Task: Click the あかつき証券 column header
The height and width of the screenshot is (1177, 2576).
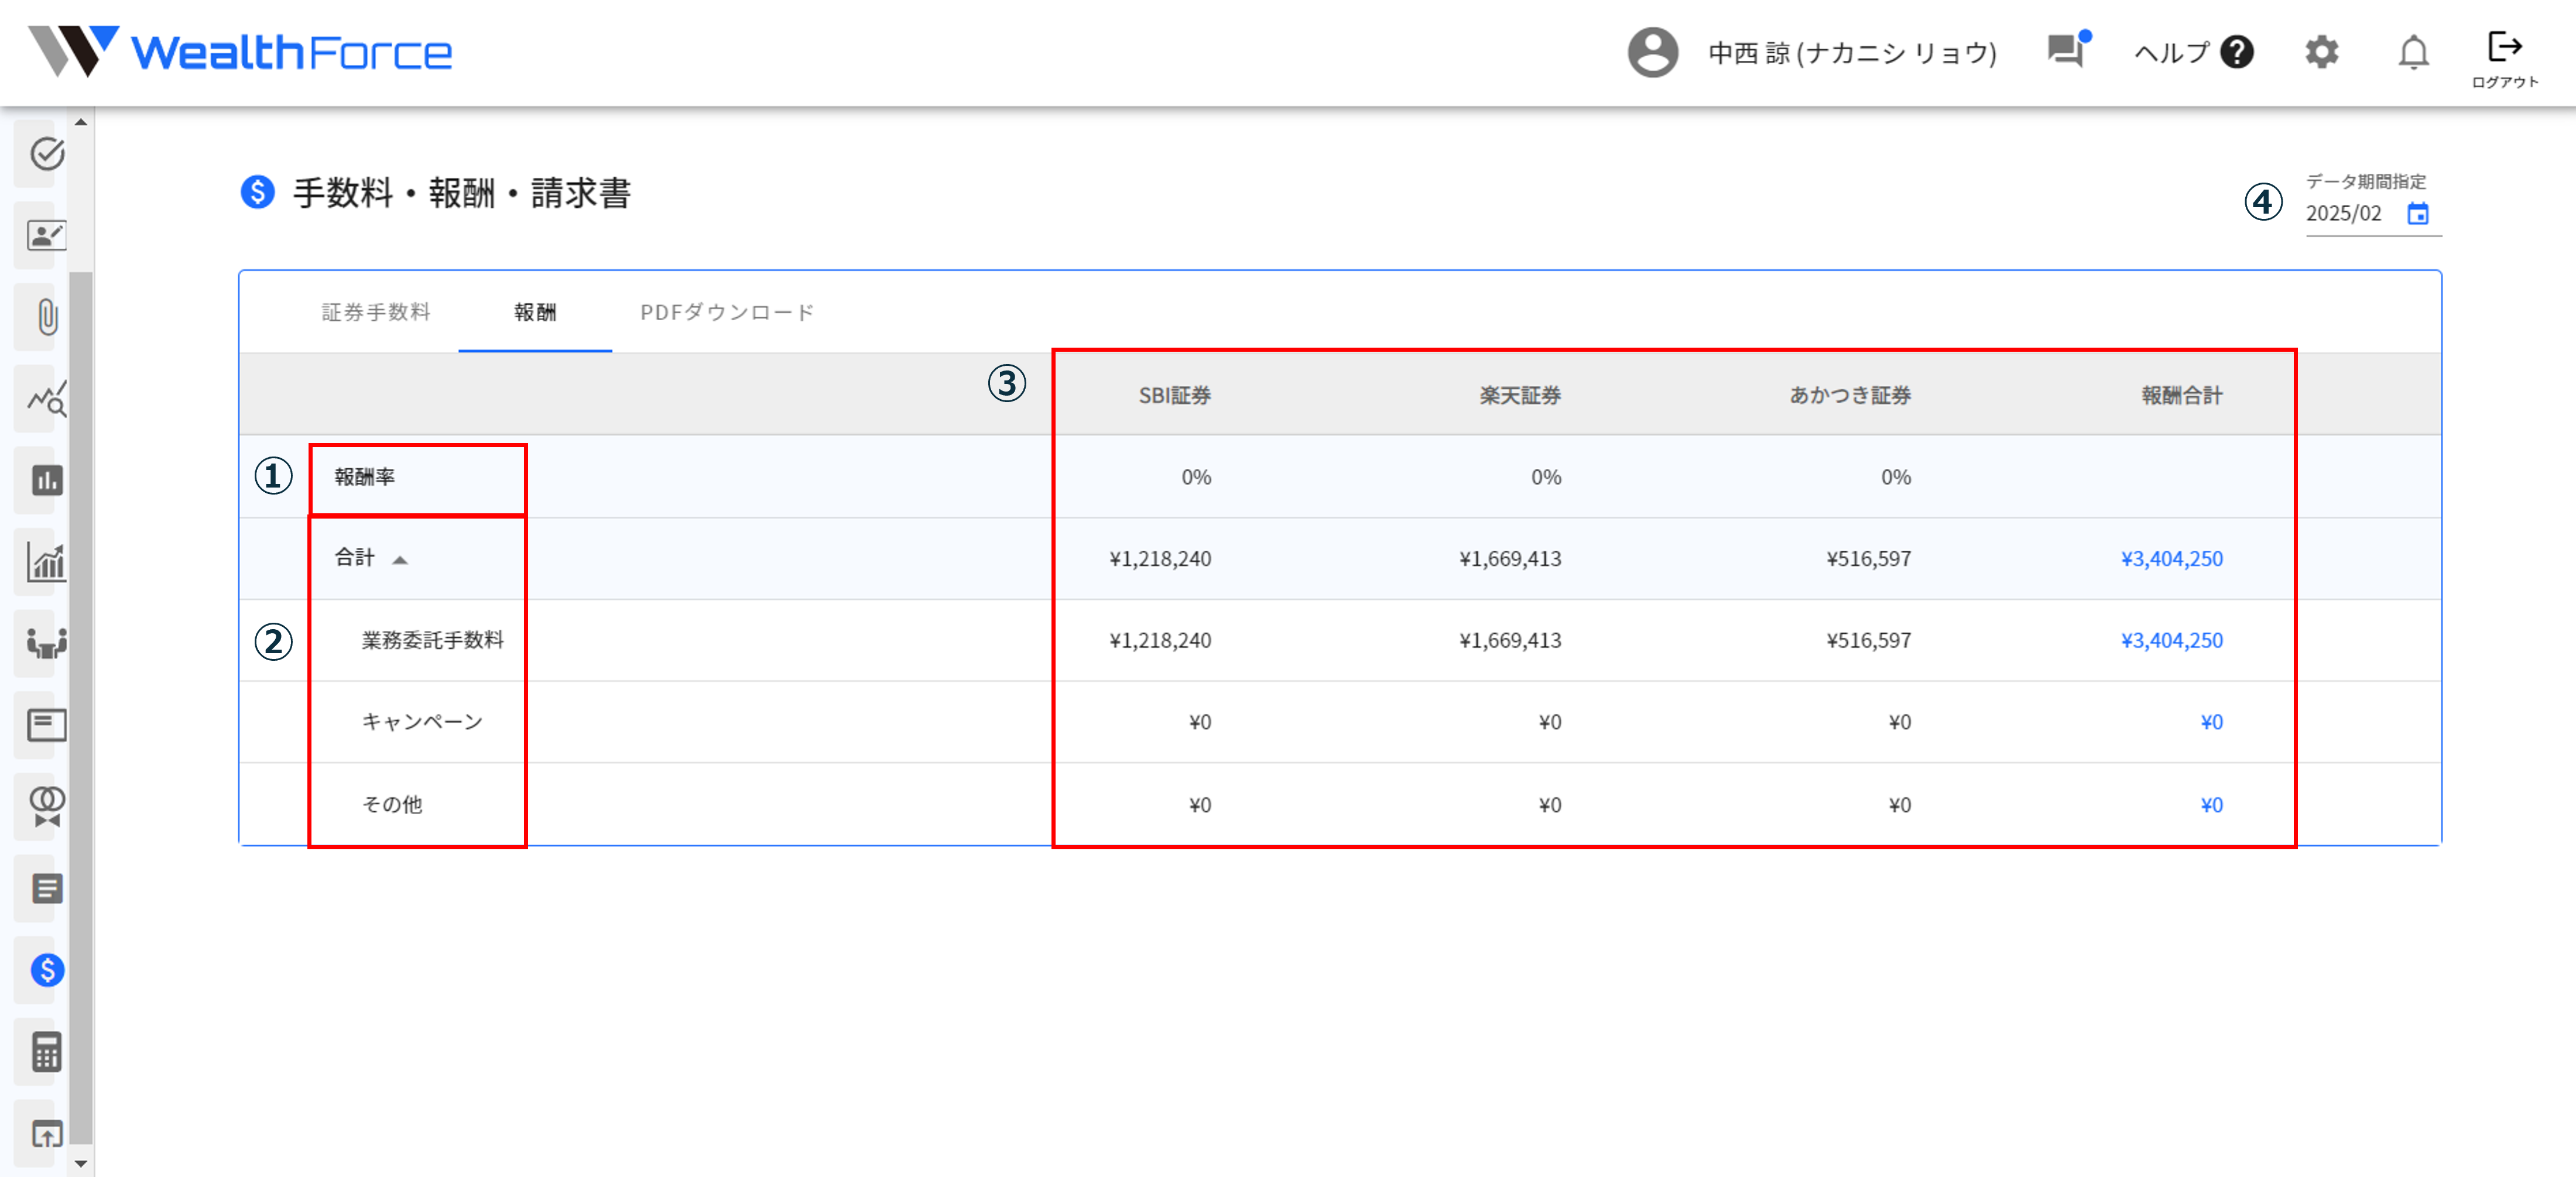Action: pos(1850,396)
